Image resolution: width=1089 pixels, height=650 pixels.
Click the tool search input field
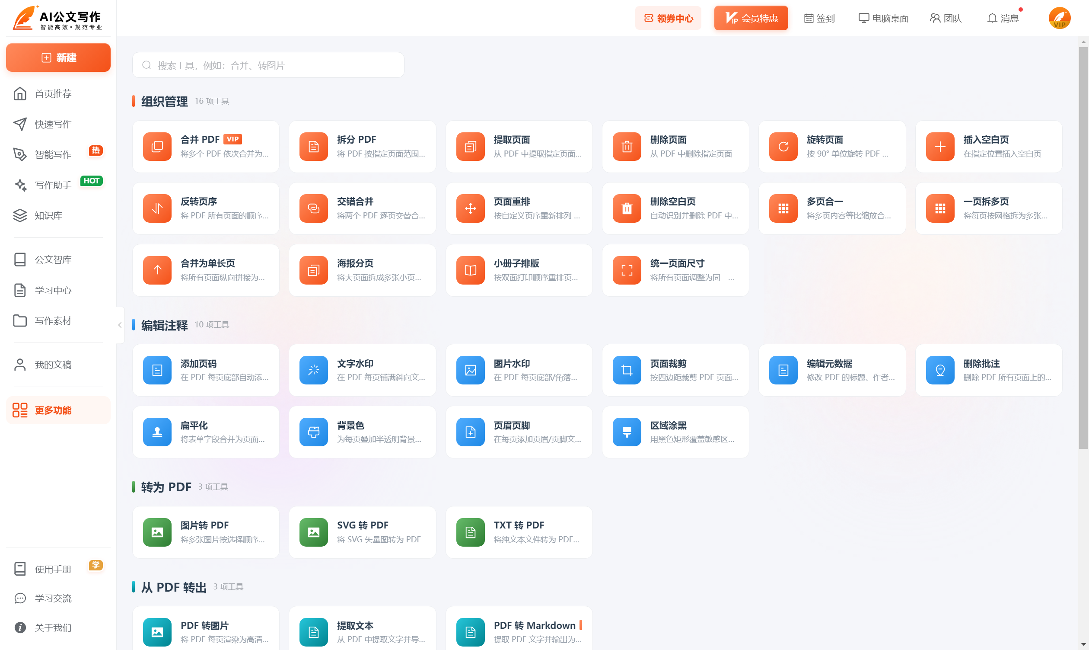[268, 65]
